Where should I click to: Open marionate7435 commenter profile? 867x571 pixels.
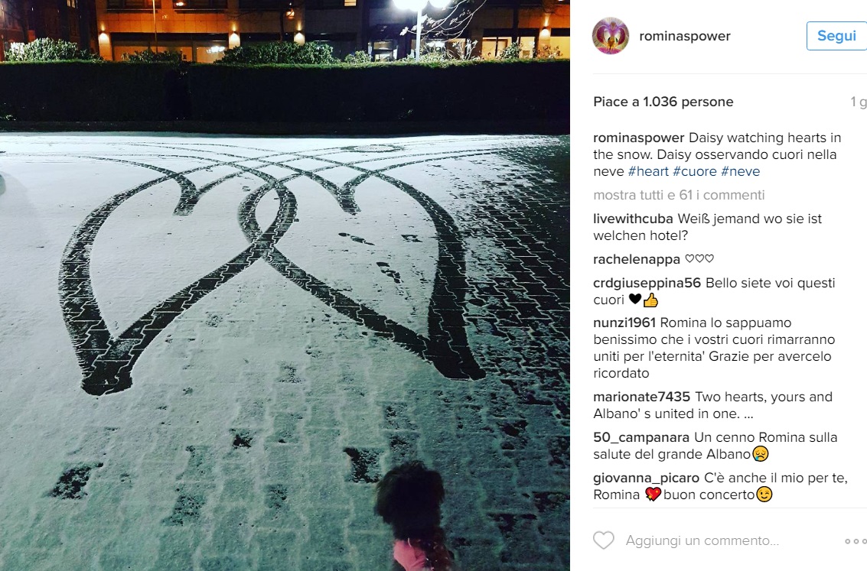pos(641,397)
